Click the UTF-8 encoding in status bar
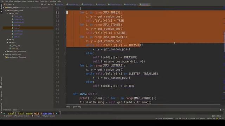This screenshot has height=126, width=225. (x=185, y=118)
